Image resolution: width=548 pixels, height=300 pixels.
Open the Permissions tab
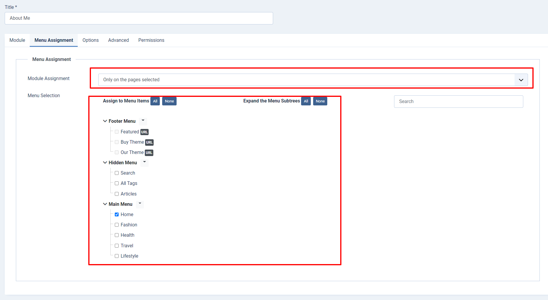151,40
